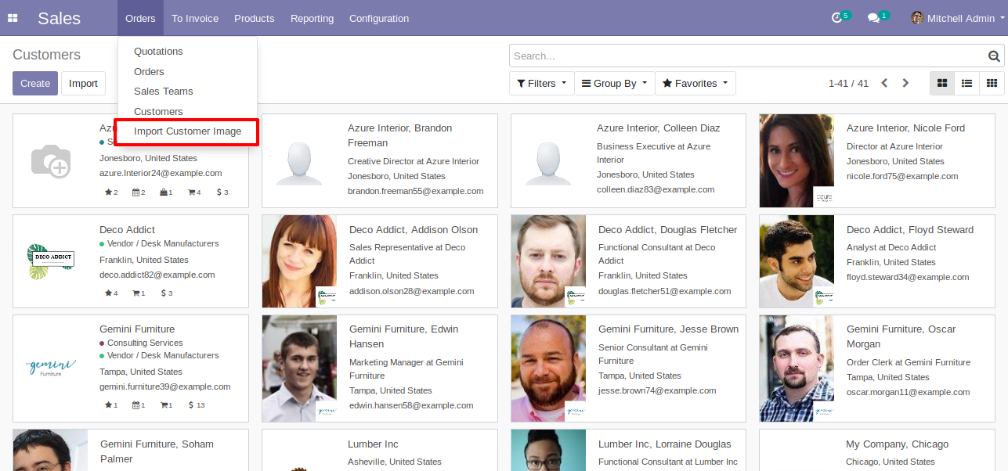Click the calendar meetings icon with count 2 on Azure Interior card
1008x471 pixels.
tap(135, 192)
